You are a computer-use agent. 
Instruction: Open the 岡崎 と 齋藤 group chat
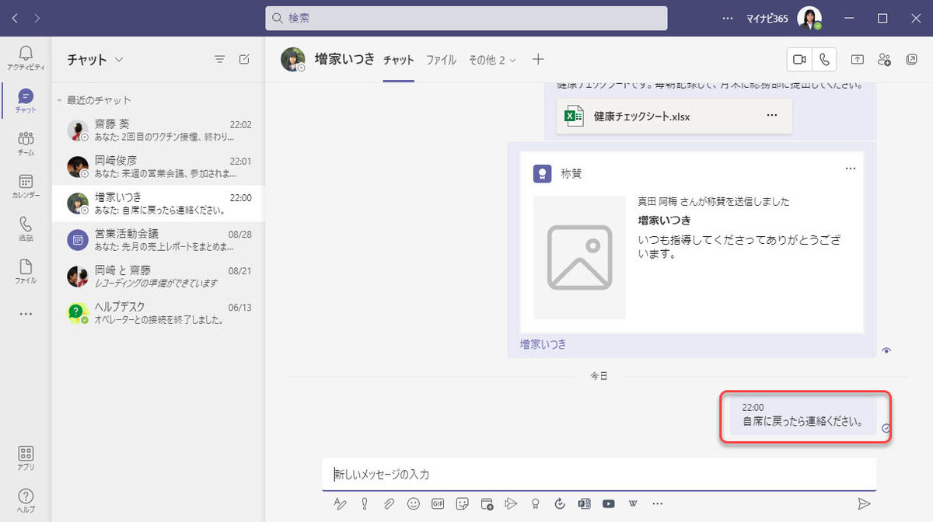159,276
